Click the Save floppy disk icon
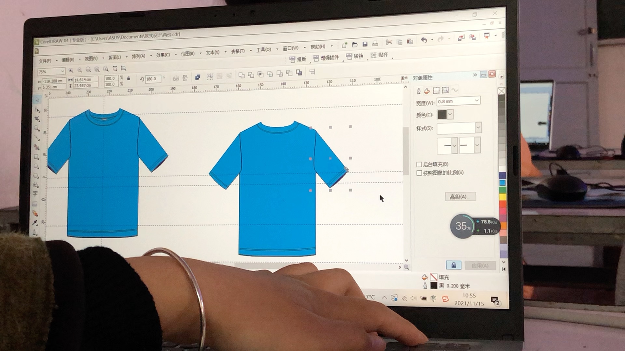Viewport: 625px width, 351px height. tap(365, 44)
